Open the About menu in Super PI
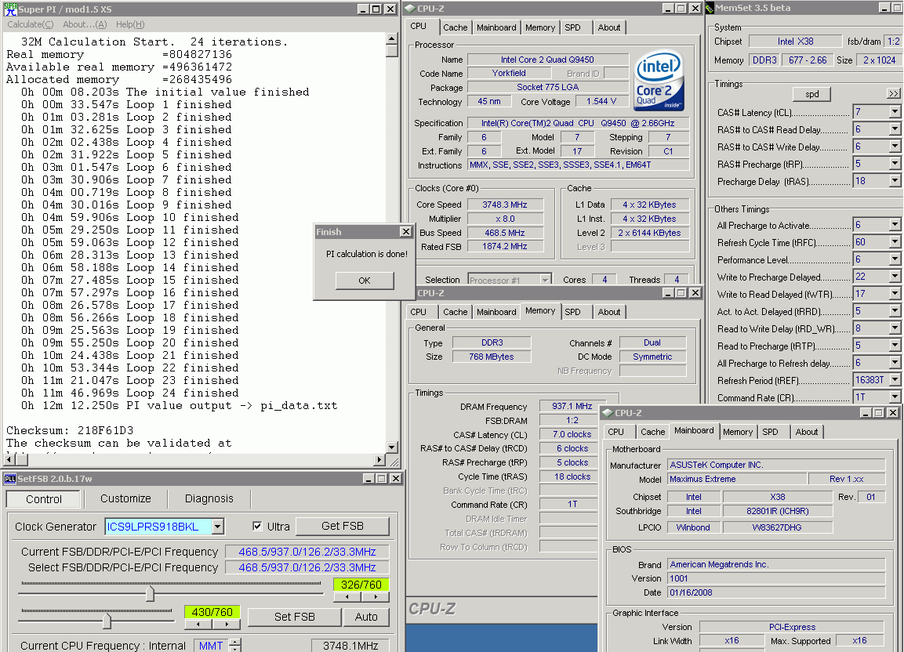The image size is (904, 652). (85, 24)
